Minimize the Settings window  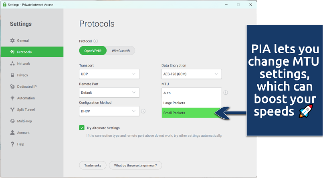pyautogui.click(x=226, y=4)
